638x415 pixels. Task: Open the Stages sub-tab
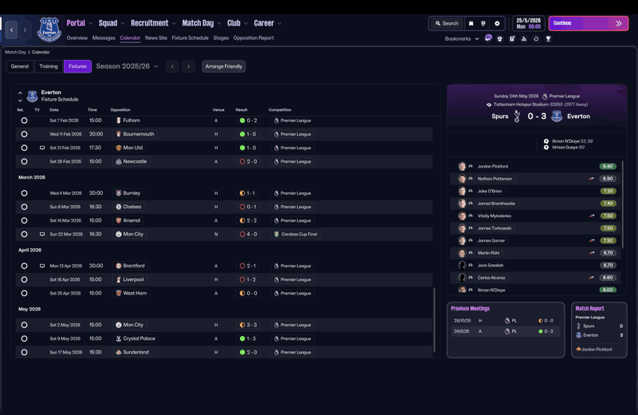(x=221, y=38)
